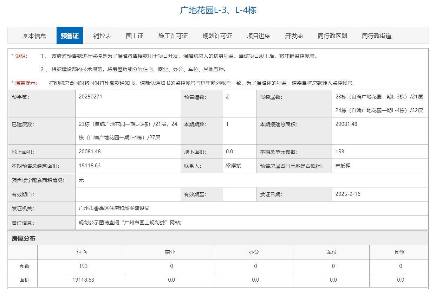Click 广州市番禺区住房和城乡建设局 text
This screenshot has width=436, height=289.
point(114,208)
